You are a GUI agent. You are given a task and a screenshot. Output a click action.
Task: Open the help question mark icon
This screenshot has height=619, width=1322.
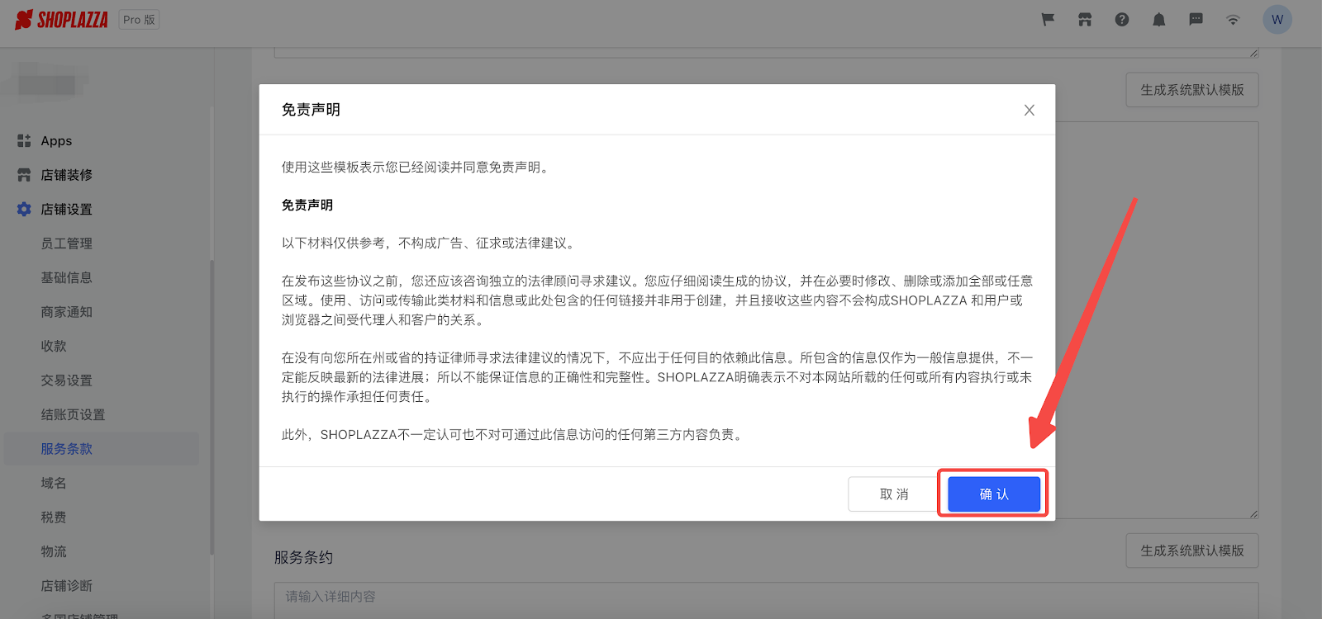(x=1122, y=20)
